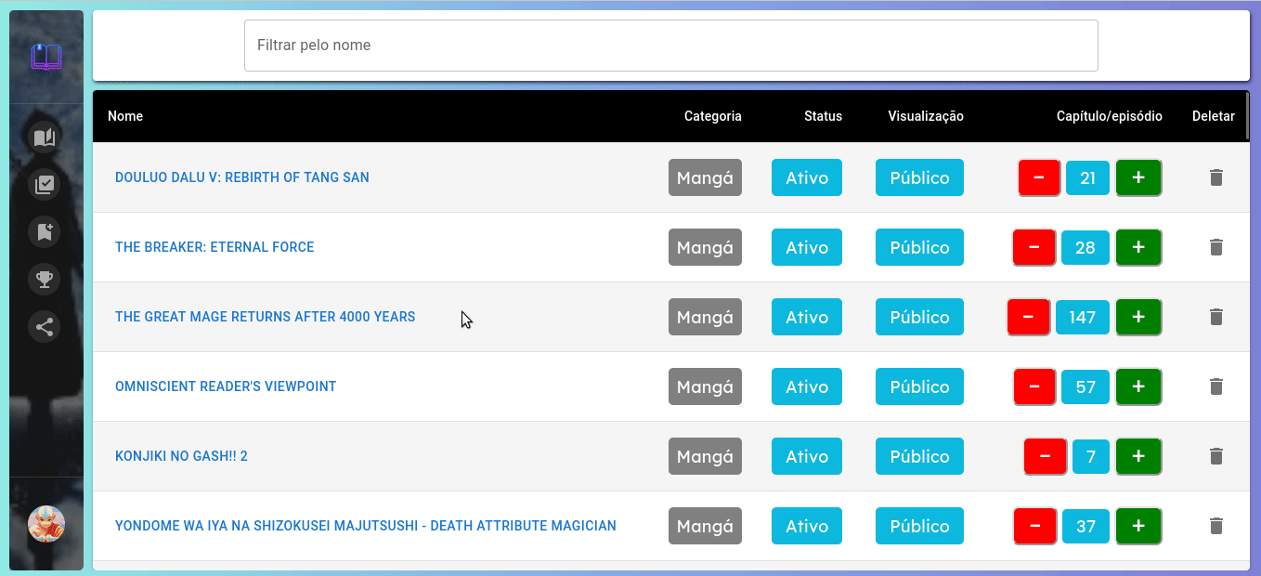Click Mangá category of The Great Mage Returns
Image resolution: width=1261 pixels, height=576 pixels.
click(705, 317)
